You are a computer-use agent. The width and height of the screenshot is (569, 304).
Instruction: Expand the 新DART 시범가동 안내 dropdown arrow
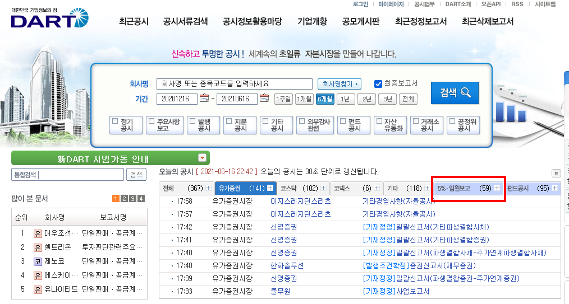coord(203,158)
